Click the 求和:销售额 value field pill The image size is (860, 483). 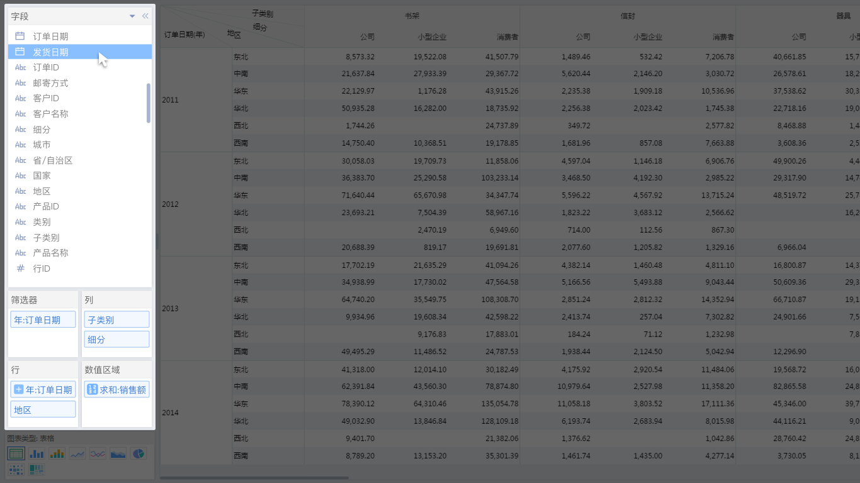click(116, 390)
